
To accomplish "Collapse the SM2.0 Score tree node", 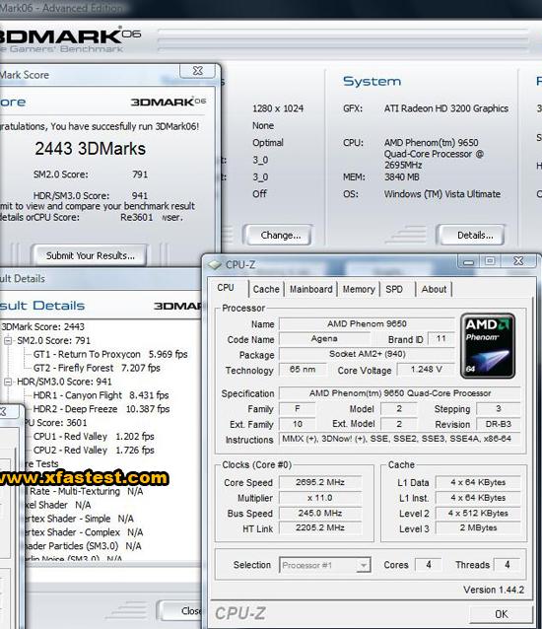I will [8, 341].
